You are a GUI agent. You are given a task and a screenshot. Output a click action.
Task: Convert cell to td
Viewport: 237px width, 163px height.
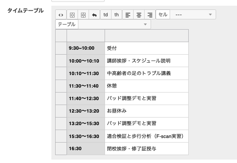point(105,15)
